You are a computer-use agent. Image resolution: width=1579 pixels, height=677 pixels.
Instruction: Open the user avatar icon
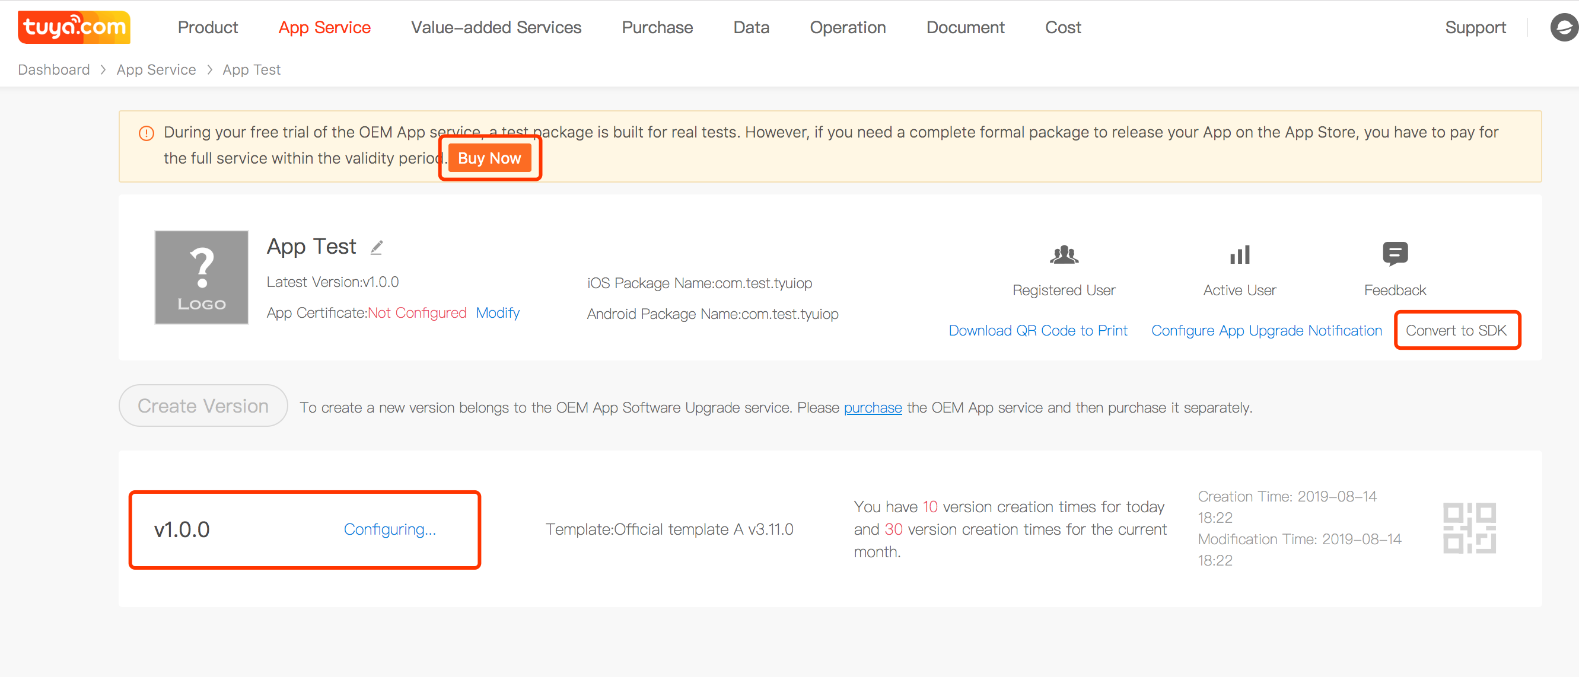click(1564, 28)
